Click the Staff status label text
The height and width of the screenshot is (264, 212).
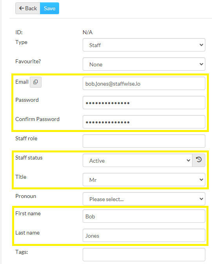(x=29, y=158)
